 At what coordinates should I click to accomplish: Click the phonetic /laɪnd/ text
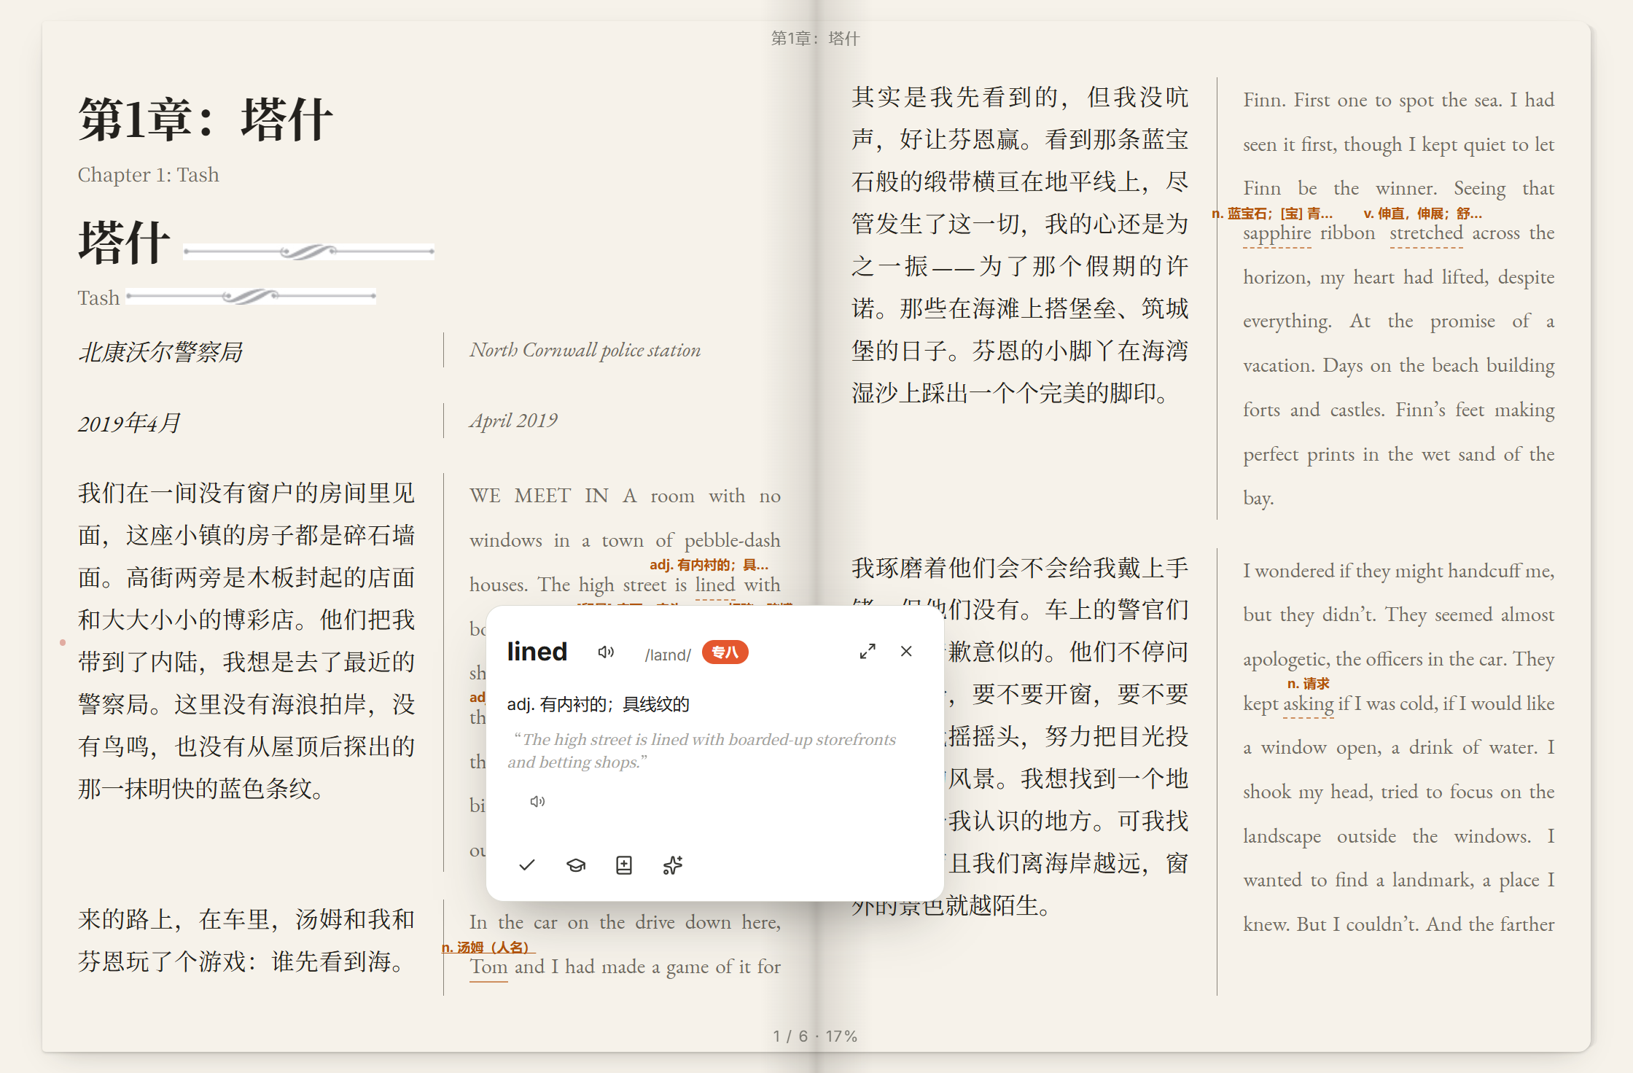pos(668,655)
